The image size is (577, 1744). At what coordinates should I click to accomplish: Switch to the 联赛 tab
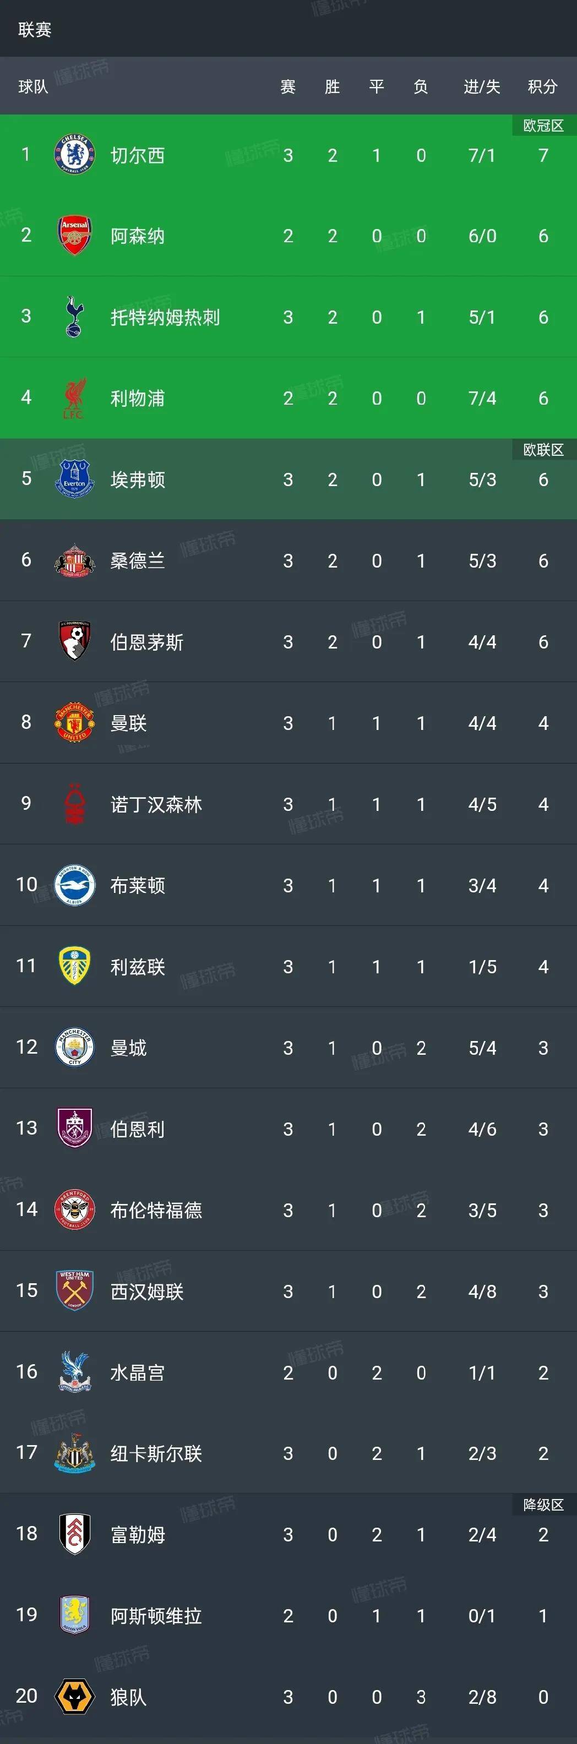point(34,30)
